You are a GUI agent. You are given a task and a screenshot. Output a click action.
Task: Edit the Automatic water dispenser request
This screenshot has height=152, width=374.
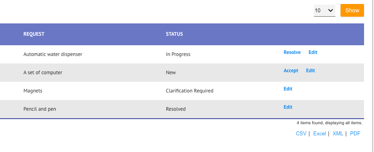pyautogui.click(x=313, y=52)
